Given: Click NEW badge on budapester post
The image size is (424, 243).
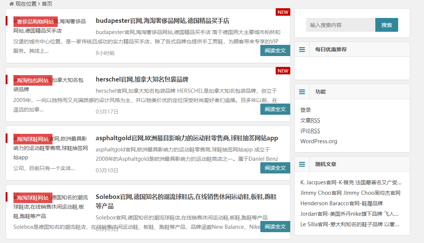Looking at the screenshot, I should tap(283, 12).
